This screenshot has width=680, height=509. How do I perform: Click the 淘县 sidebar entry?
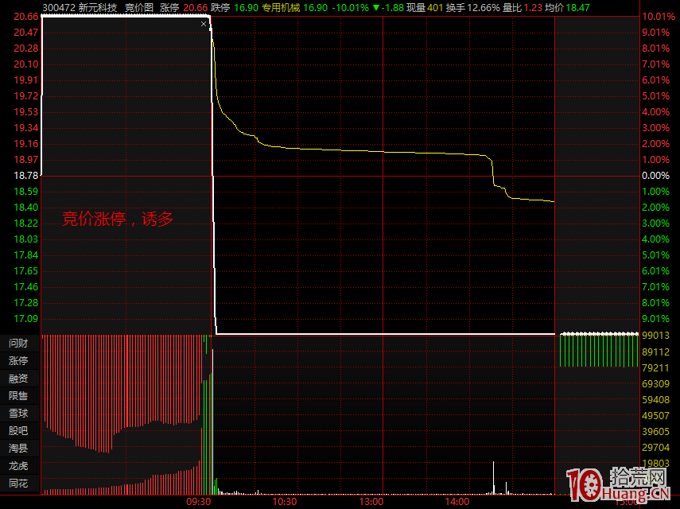(18, 449)
